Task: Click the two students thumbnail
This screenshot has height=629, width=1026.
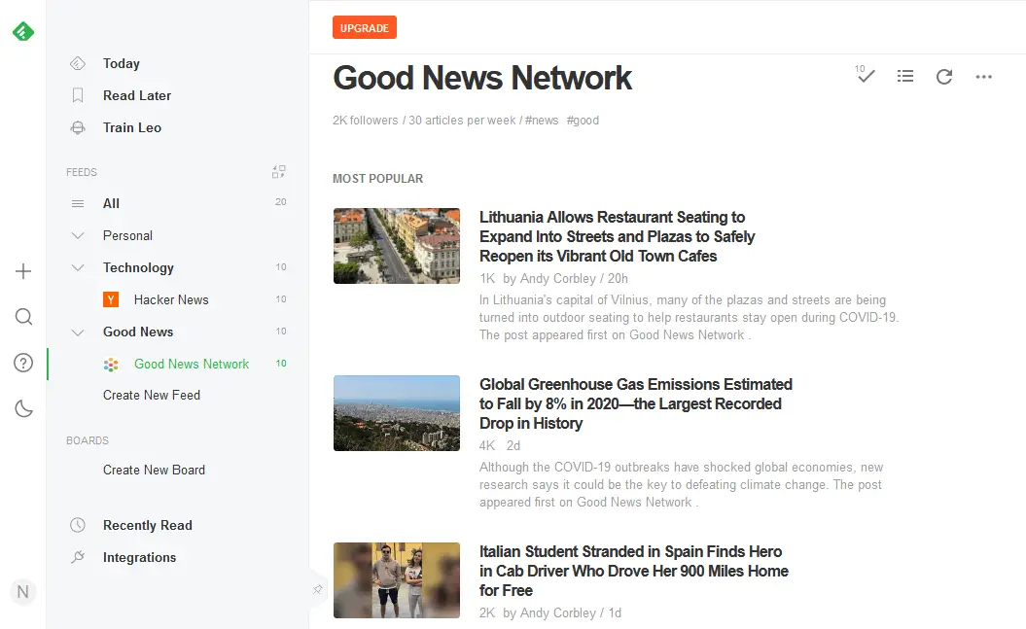Action: point(397,580)
